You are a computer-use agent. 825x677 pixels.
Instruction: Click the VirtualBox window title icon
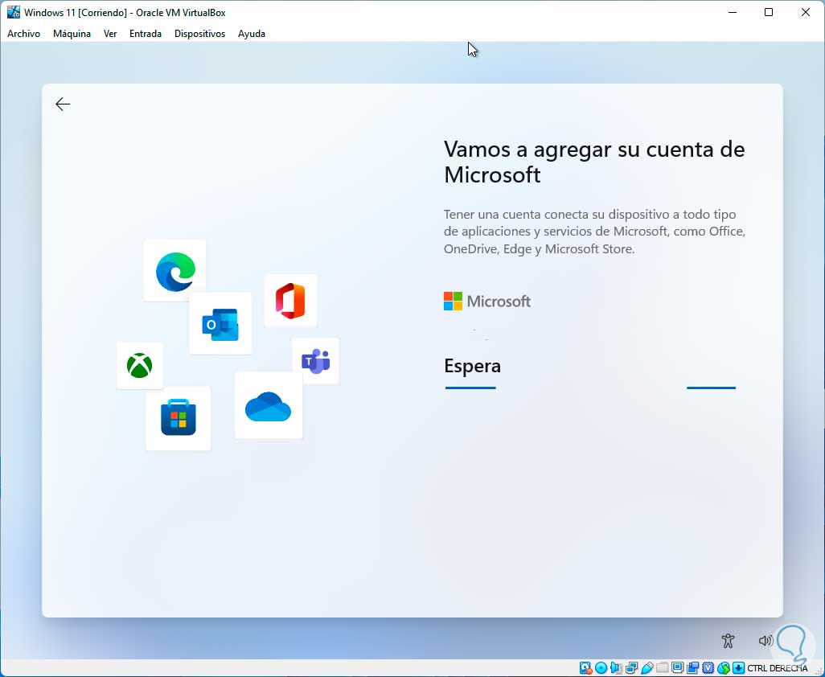(13, 12)
